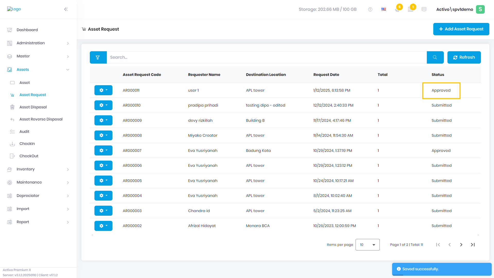Open the CheckOut menu item
Image resolution: width=494 pixels, height=278 pixels.
tap(29, 156)
